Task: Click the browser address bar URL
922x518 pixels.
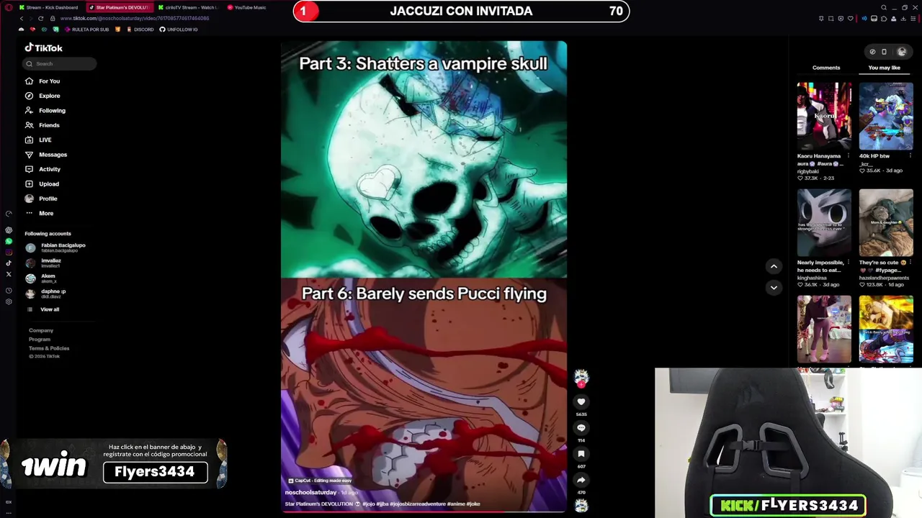Action: pos(134,19)
